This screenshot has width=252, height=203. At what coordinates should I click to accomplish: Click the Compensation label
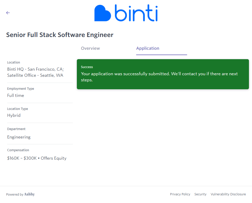(x=18, y=150)
